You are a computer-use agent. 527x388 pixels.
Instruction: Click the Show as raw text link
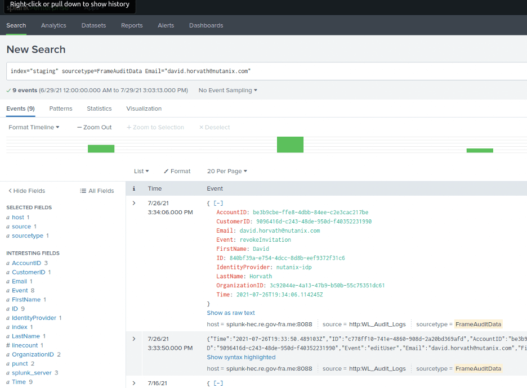231,313
